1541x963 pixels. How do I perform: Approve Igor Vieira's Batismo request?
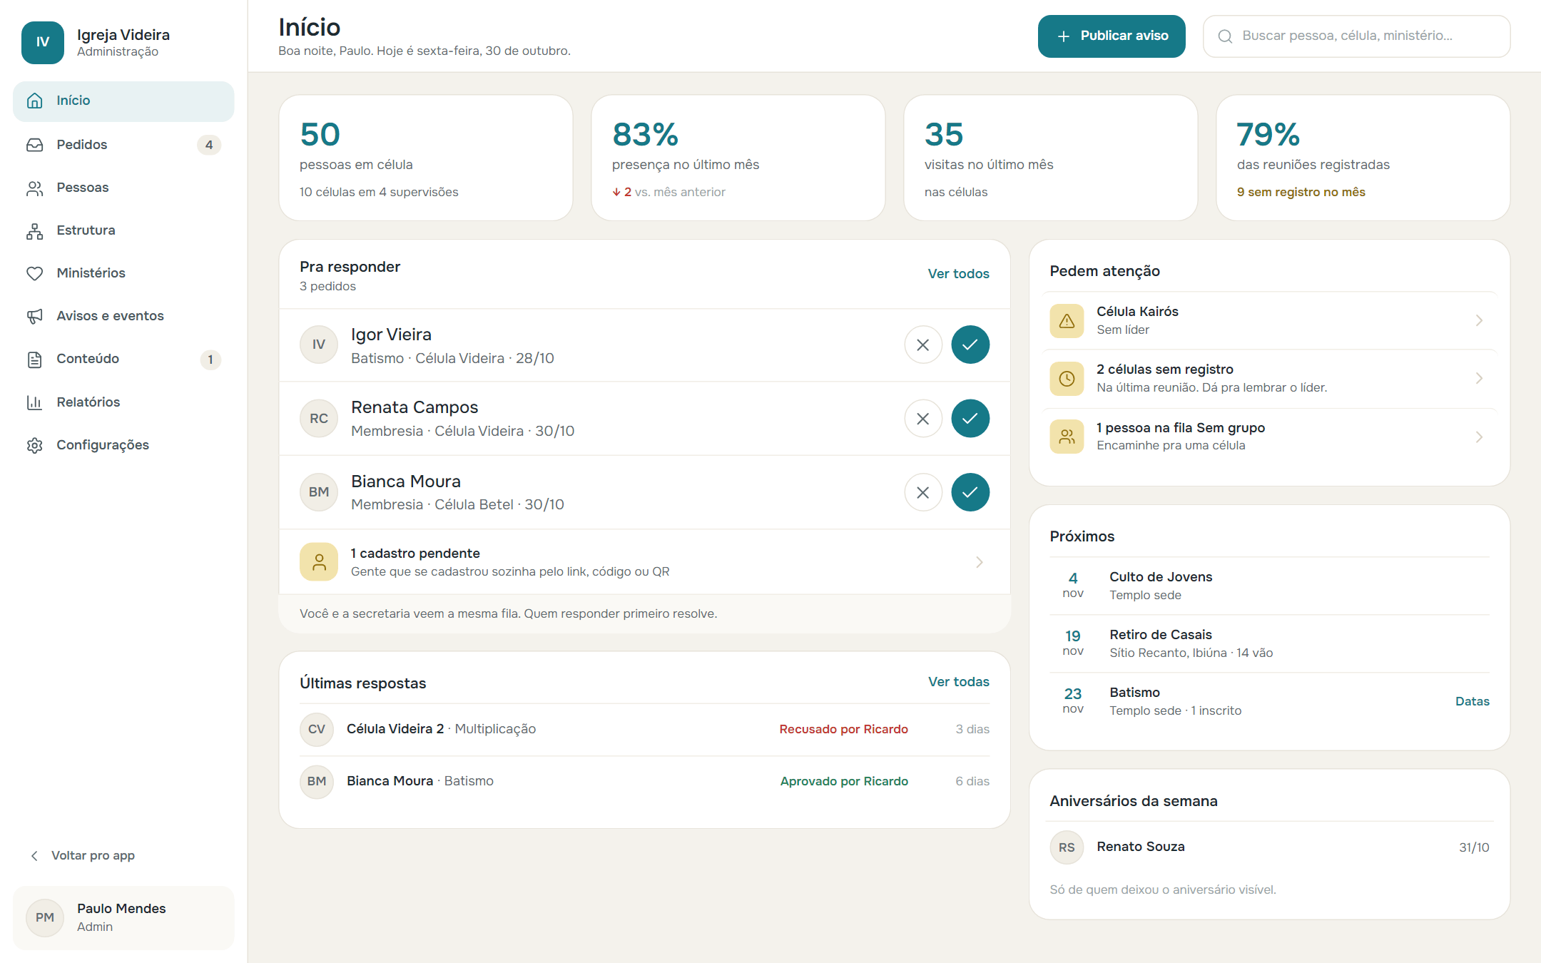pyautogui.click(x=970, y=345)
